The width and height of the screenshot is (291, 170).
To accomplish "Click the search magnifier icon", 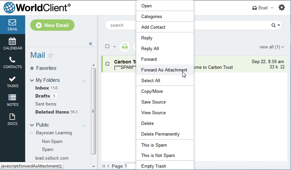I will coord(273,25).
